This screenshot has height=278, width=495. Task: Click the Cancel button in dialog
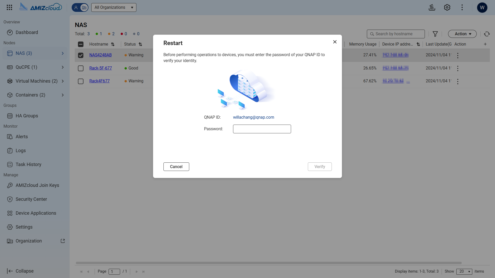[x=176, y=167]
